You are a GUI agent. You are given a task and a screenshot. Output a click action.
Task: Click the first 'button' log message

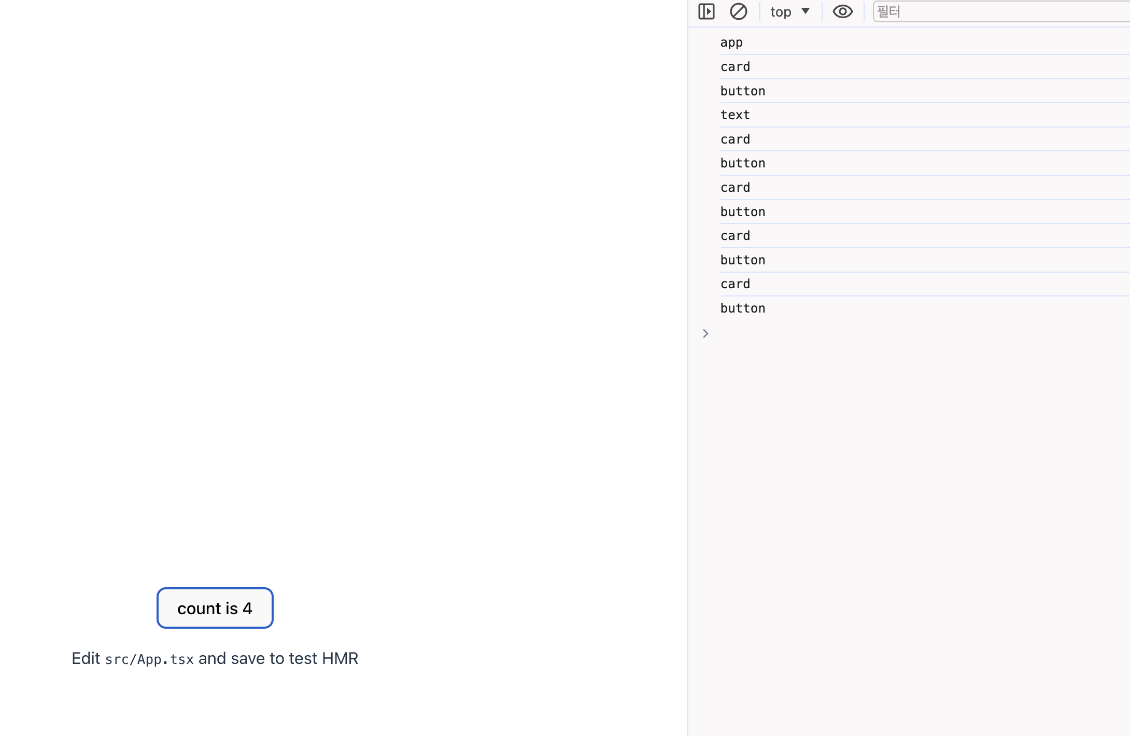click(742, 91)
